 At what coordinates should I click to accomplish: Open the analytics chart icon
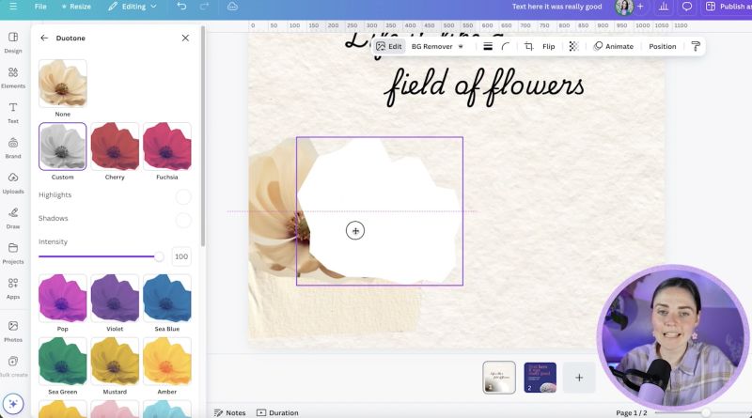coord(664,7)
